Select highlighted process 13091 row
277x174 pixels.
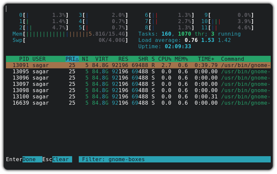pyautogui.click(x=138, y=65)
